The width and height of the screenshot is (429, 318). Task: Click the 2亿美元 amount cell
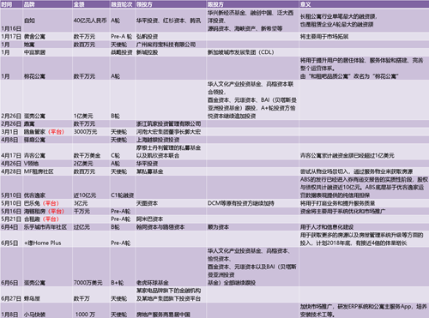[91, 164]
